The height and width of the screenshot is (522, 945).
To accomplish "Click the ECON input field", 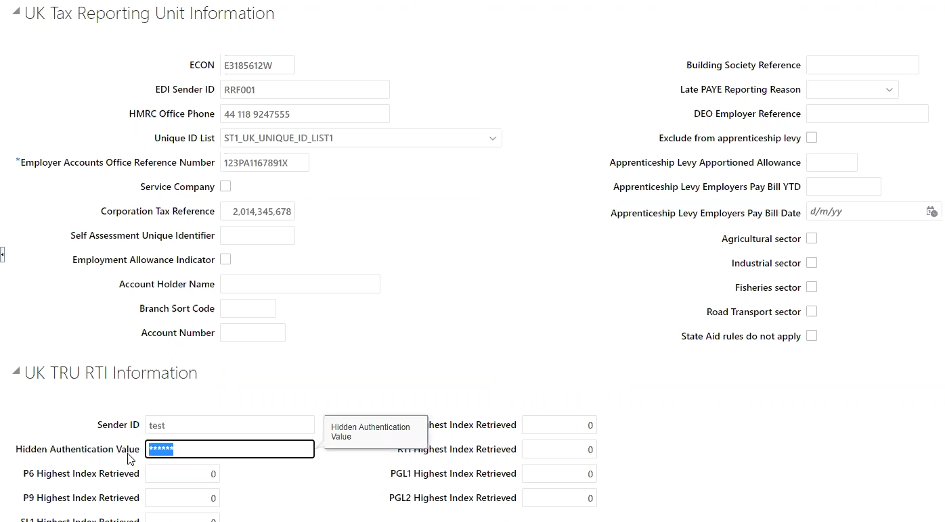I will 257,66.
